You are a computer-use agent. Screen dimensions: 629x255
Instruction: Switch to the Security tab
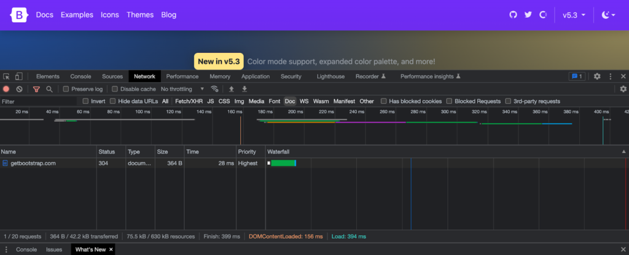click(x=291, y=76)
